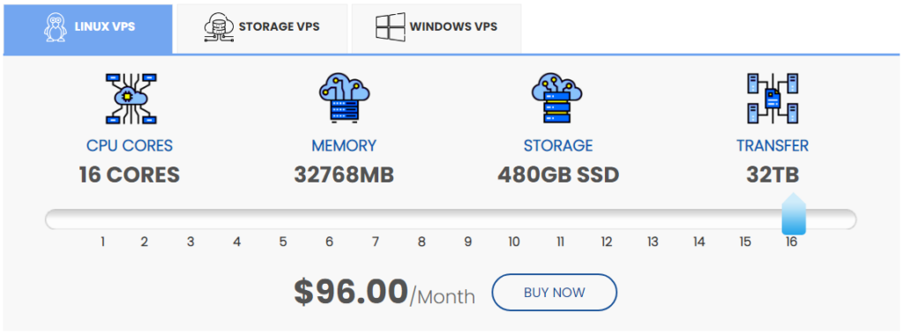Open the Windows VPS tab
Viewport: 903px width, 334px height.
tap(436, 29)
